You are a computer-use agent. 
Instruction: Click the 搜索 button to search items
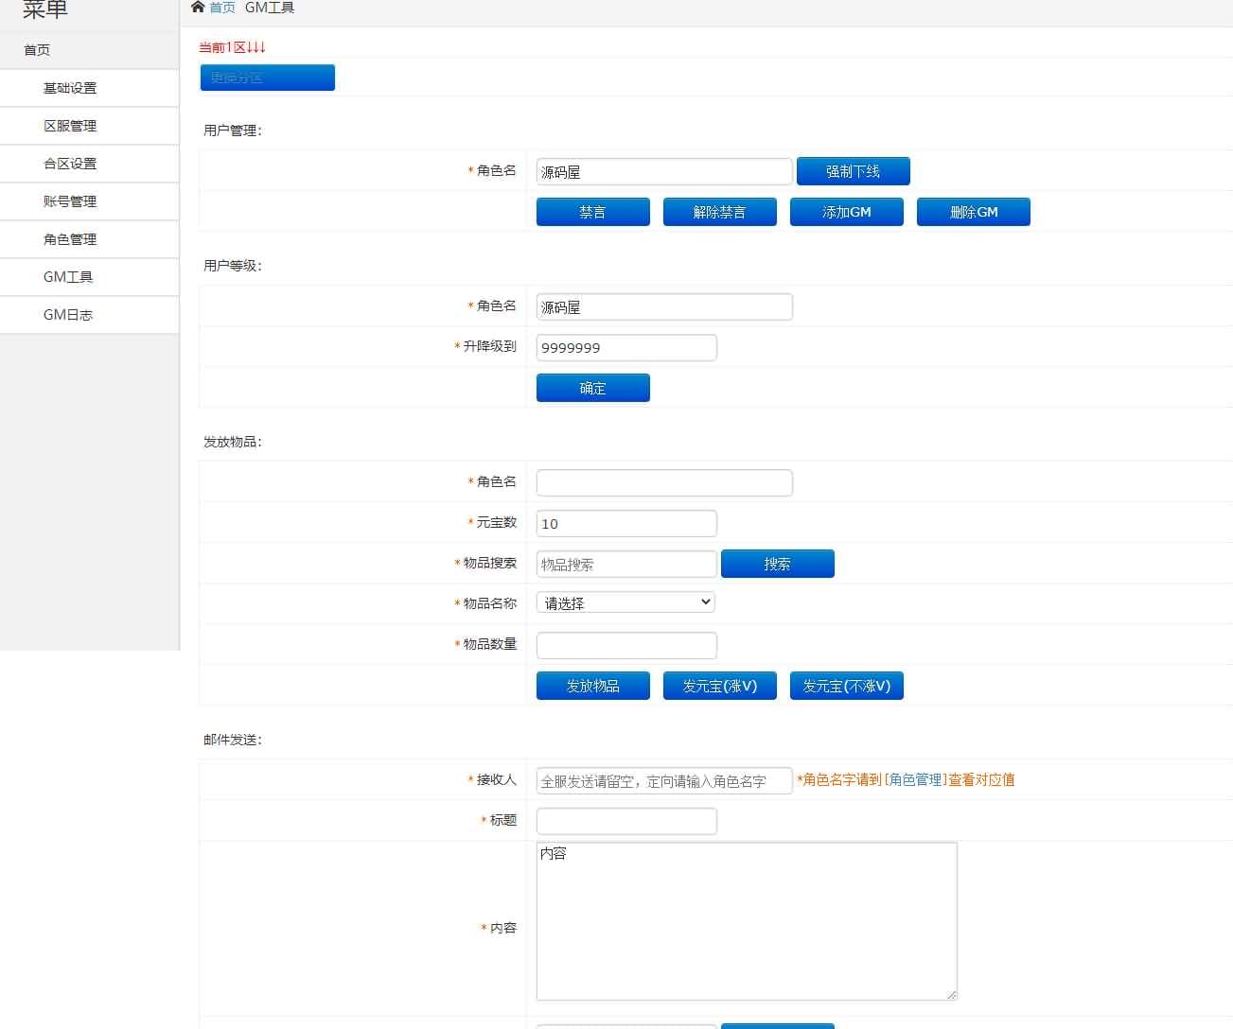click(x=777, y=563)
